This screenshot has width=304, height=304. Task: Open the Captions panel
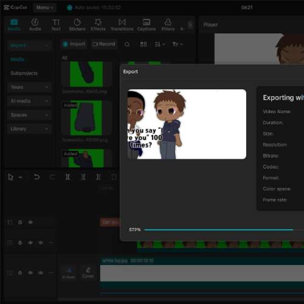[147, 25]
